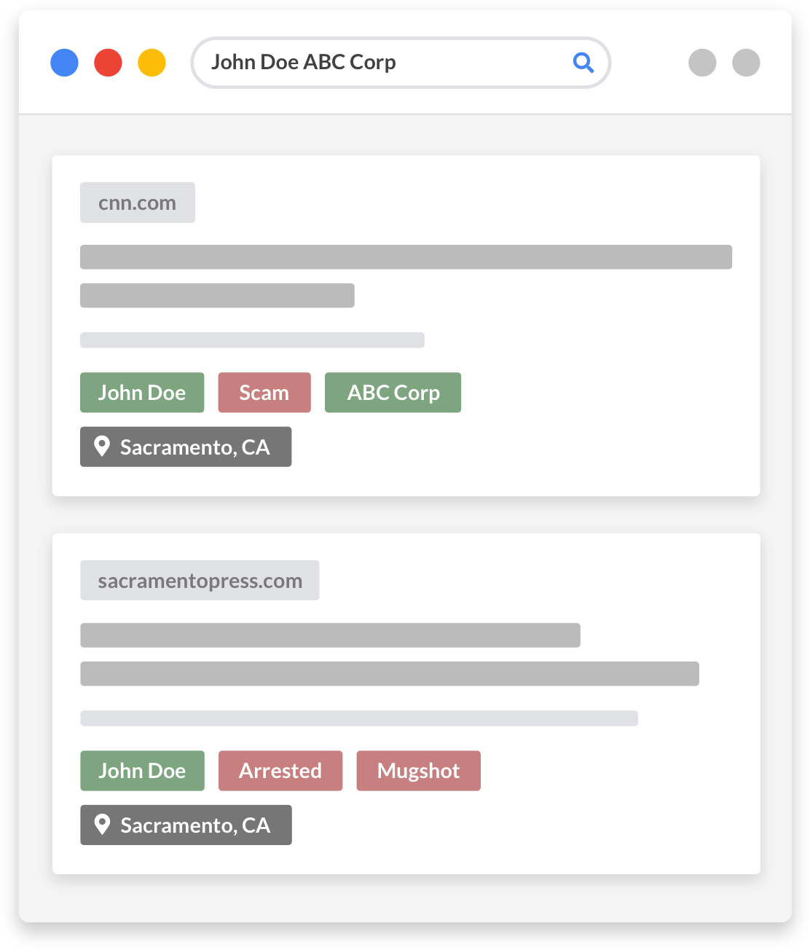
Task: Click the yellow window dot
Action: 152,63
